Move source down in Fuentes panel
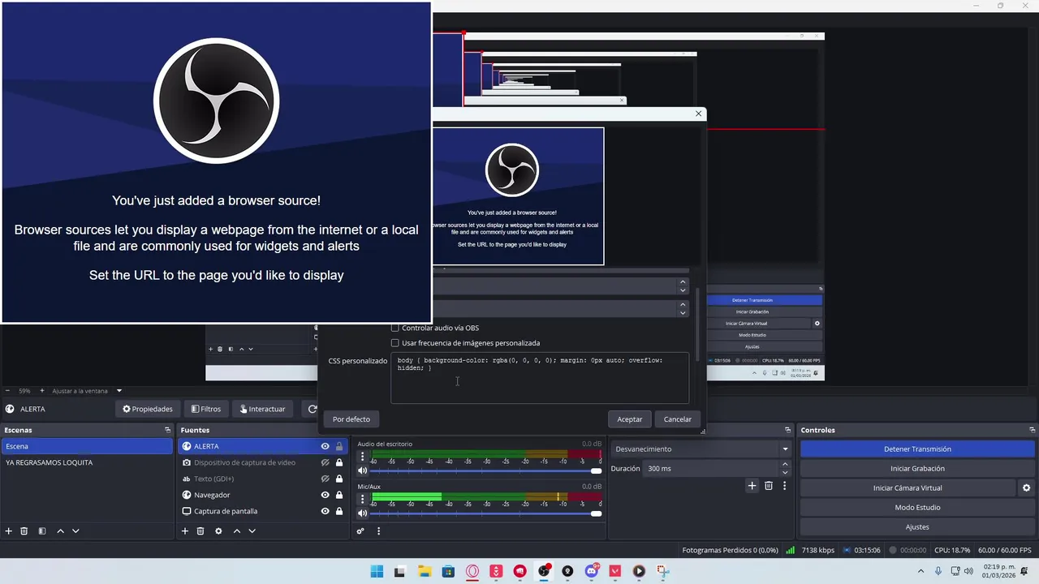Screen dimensions: 1039x584 [252, 531]
